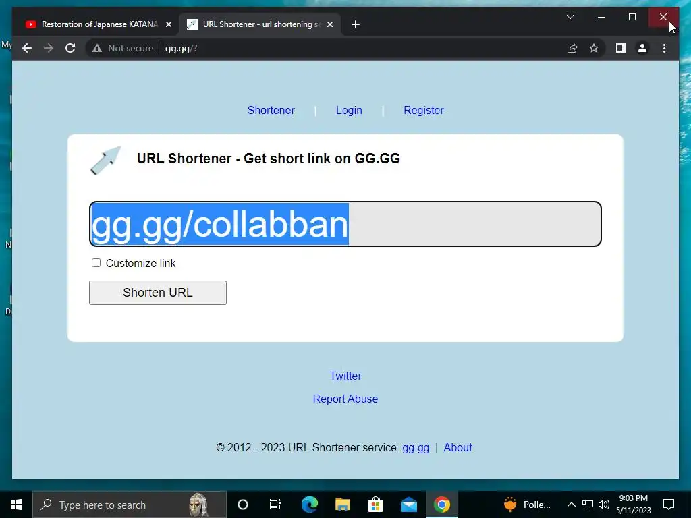Viewport: 691px width, 518px height.
Task: Open File Explorer from taskbar
Action: pos(342,505)
